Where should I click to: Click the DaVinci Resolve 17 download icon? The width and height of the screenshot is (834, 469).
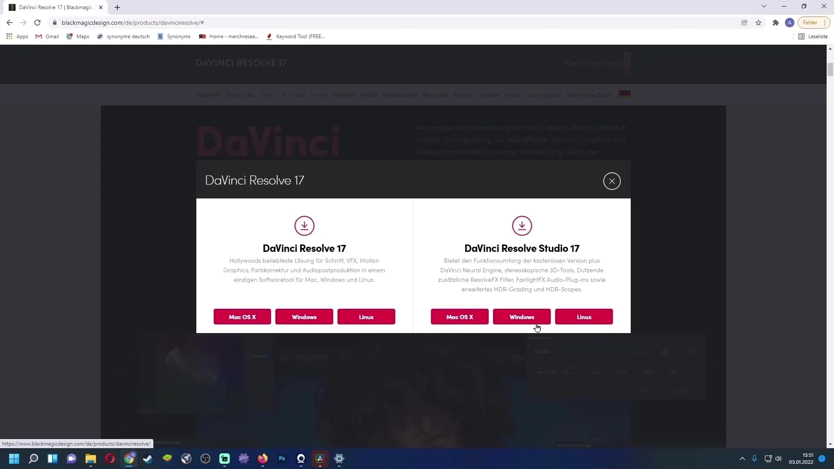tap(304, 225)
